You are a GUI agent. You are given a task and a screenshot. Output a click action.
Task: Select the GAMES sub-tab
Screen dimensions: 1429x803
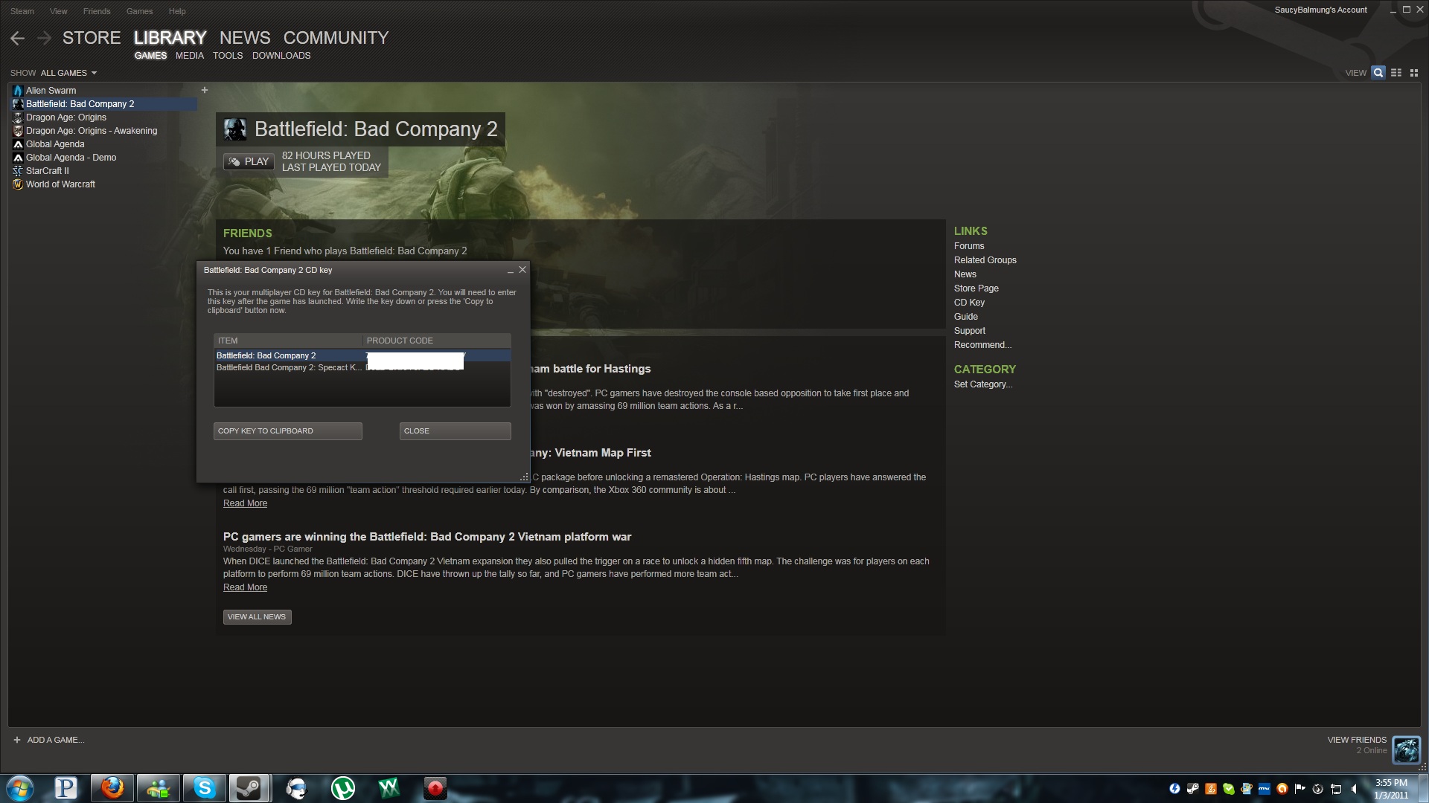(x=150, y=56)
